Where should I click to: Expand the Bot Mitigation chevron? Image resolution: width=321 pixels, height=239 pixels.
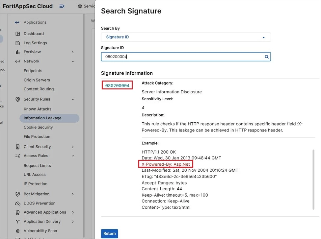coord(73,194)
